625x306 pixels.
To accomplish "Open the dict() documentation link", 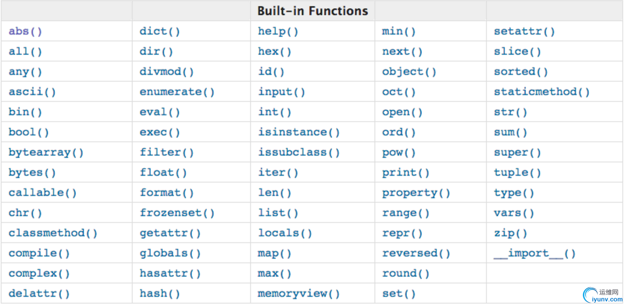I will [x=159, y=31].
